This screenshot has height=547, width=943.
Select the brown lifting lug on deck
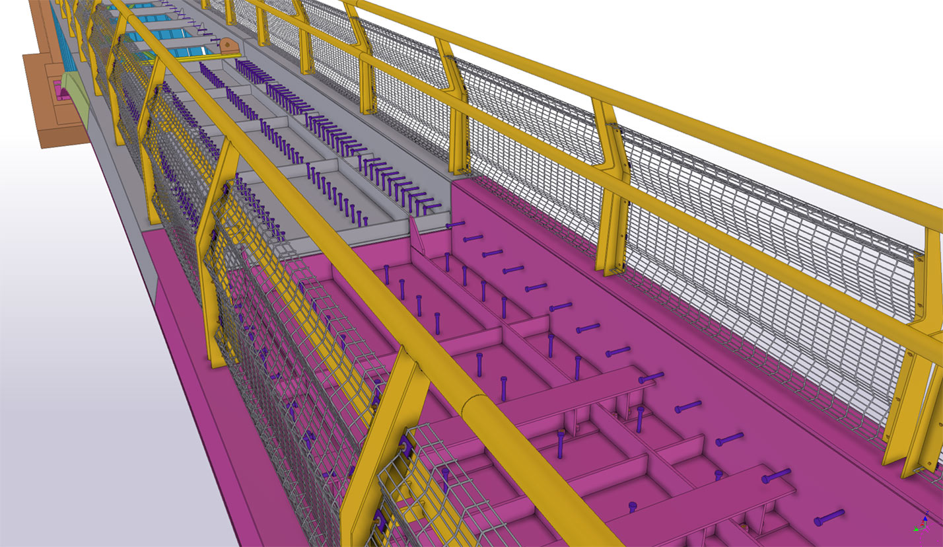pyautogui.click(x=228, y=47)
